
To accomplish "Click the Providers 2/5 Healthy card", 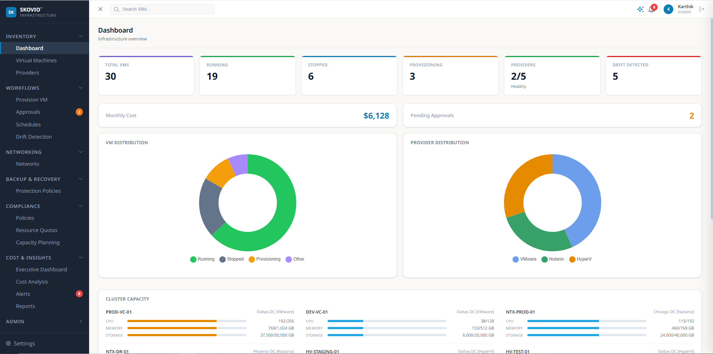I will 552,76.
